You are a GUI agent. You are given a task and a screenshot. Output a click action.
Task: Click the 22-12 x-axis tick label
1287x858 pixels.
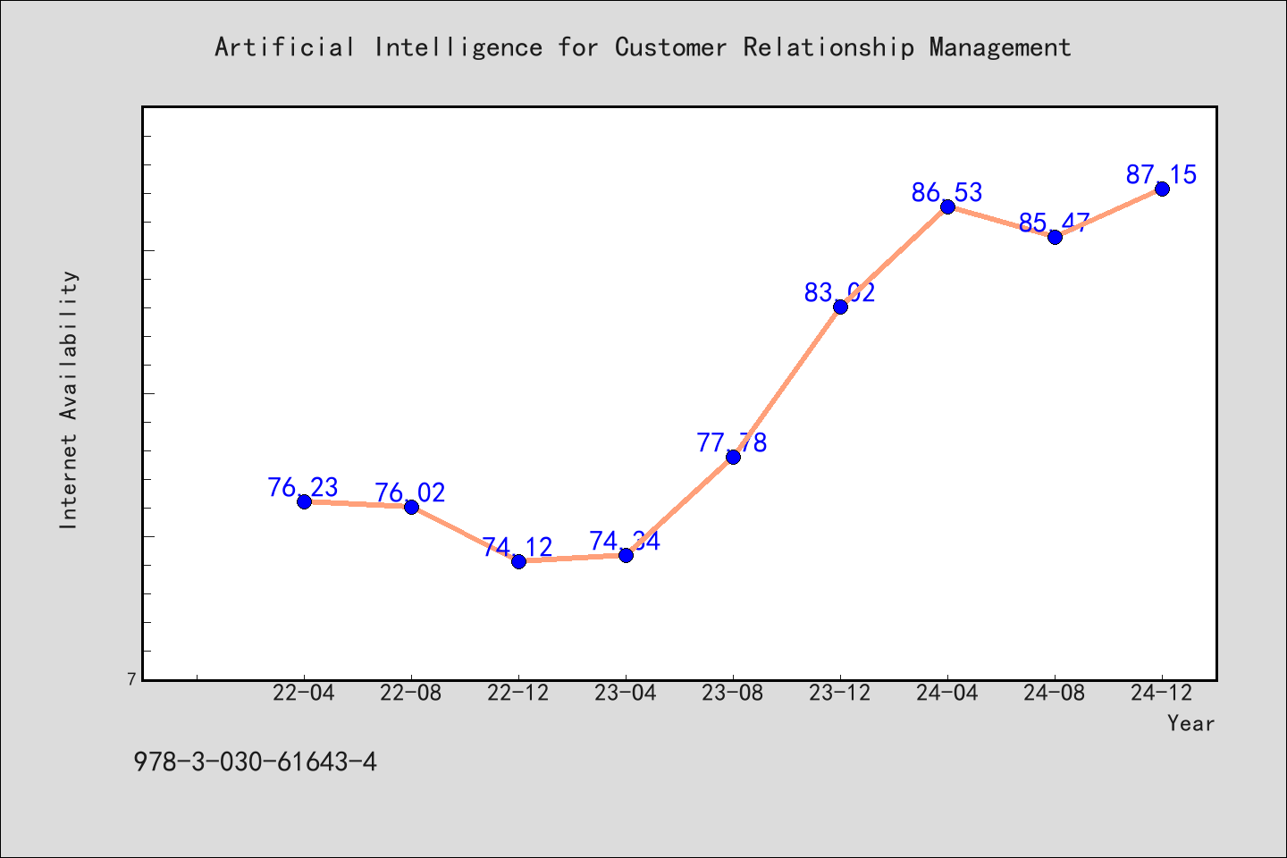tap(518, 694)
